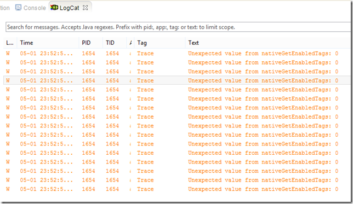Click the Text column header
The width and height of the screenshot is (353, 204).
(x=267, y=43)
